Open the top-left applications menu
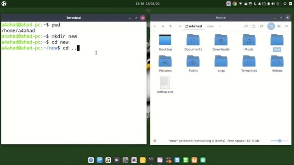 point(4,4)
